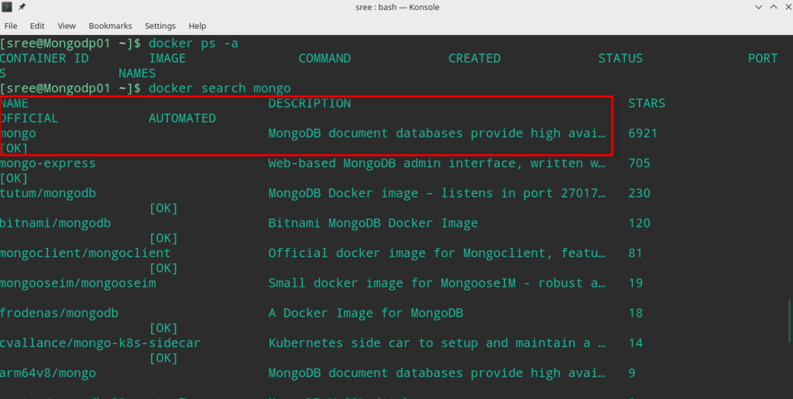Viewport: 793px width, 399px height.
Task: Click the 'docker ps -a' command line
Action: click(x=193, y=43)
